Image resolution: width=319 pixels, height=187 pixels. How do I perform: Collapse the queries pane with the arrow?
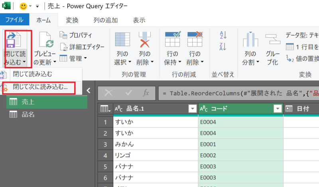click(89, 91)
